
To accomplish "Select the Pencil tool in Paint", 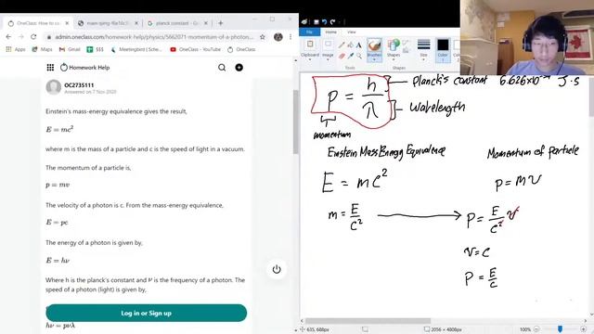I will click(342, 45).
